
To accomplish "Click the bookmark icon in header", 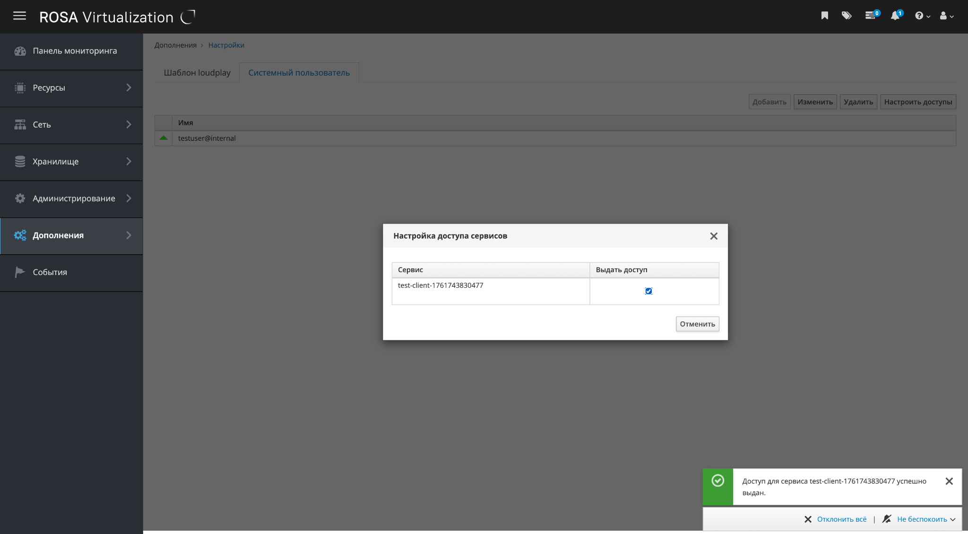I will (825, 16).
